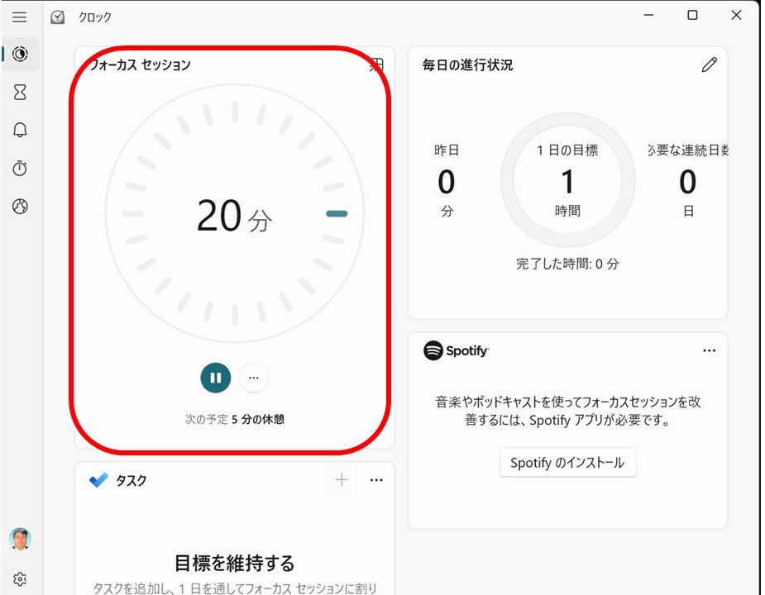765x595 pixels.
Task: Click the Clock app icon in title bar
Action: (x=57, y=17)
